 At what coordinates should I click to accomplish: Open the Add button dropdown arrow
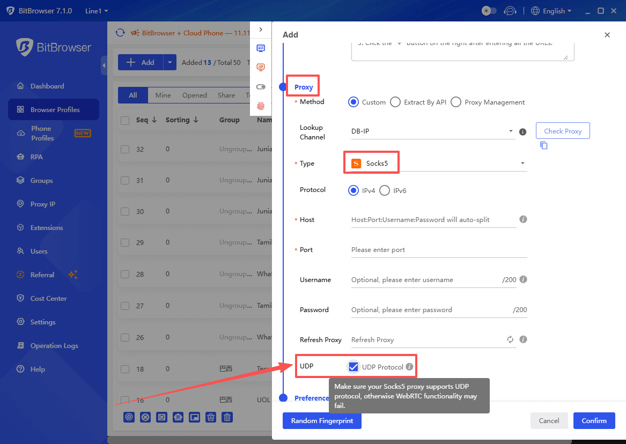[x=170, y=62]
